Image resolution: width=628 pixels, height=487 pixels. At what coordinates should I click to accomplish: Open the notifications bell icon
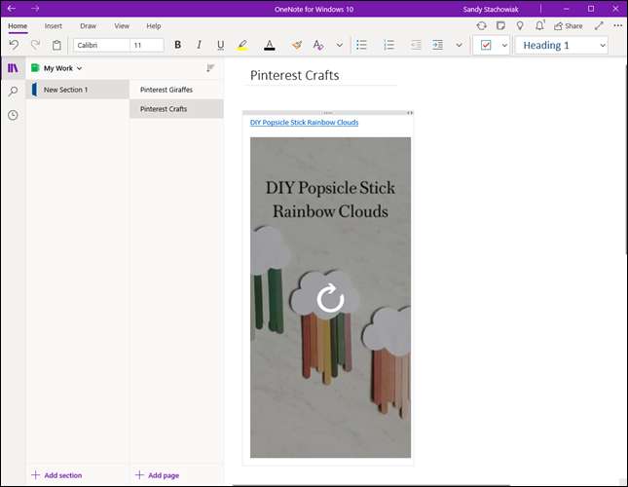pos(540,25)
